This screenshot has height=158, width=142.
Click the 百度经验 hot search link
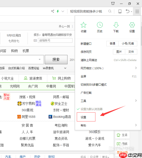coord(34,68)
